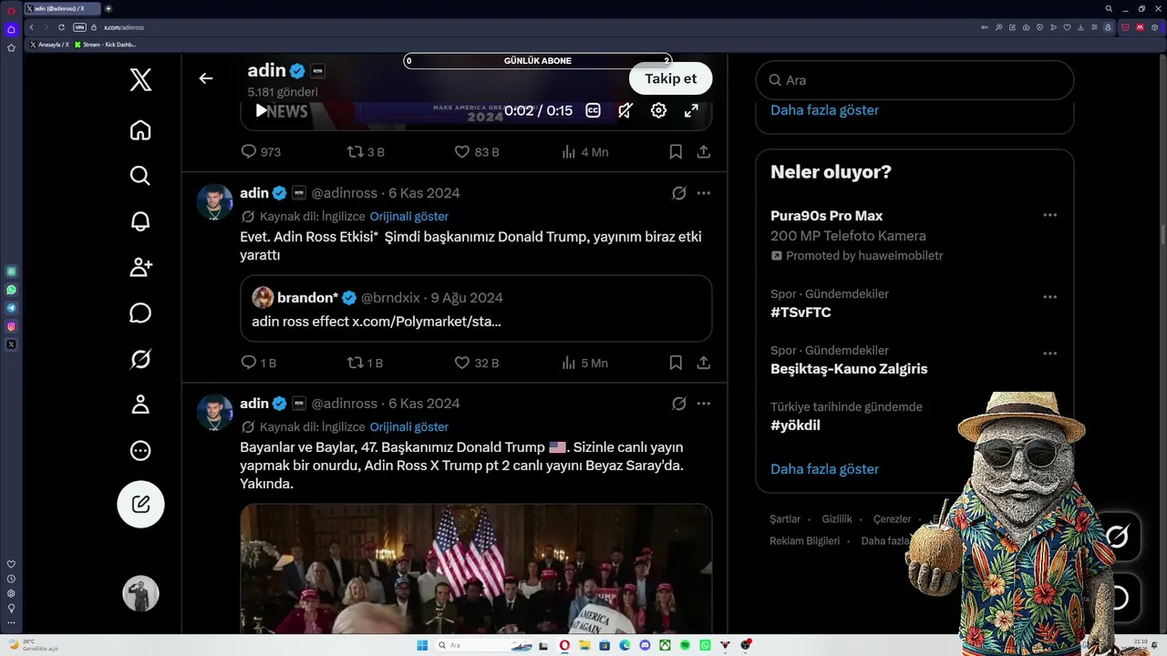View analytics showing 4 Mn views
The height and width of the screenshot is (656, 1167).
[x=584, y=152]
